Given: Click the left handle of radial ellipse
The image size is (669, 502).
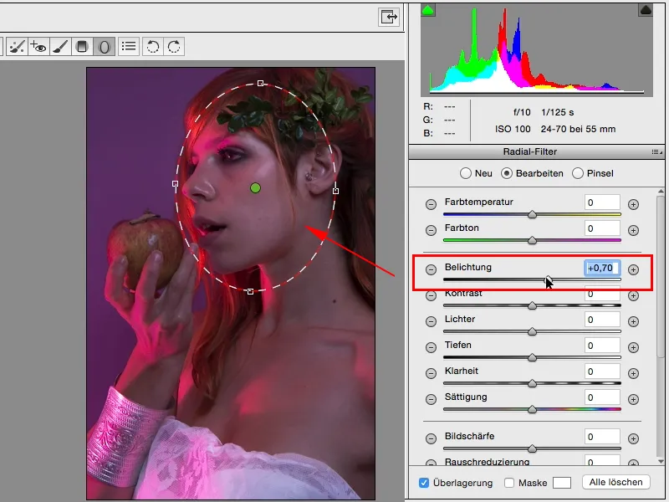Looking at the screenshot, I should tap(175, 183).
